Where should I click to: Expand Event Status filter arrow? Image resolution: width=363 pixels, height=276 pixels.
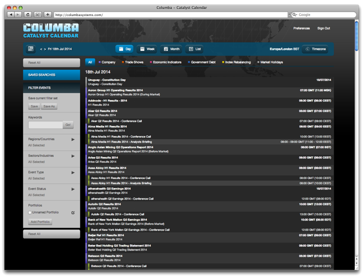73,189
